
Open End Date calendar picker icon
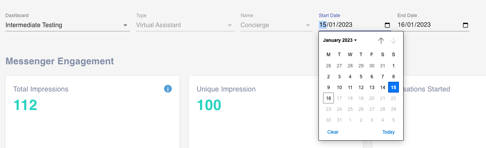coord(465,25)
